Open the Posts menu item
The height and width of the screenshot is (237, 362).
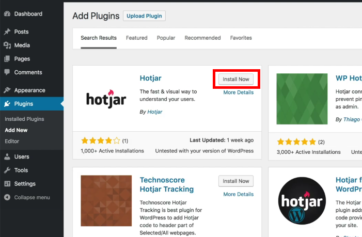tap(22, 31)
